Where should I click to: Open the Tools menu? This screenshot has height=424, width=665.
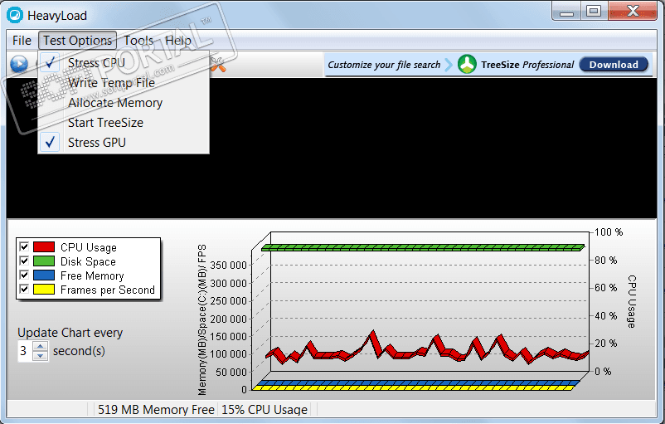[x=138, y=41]
